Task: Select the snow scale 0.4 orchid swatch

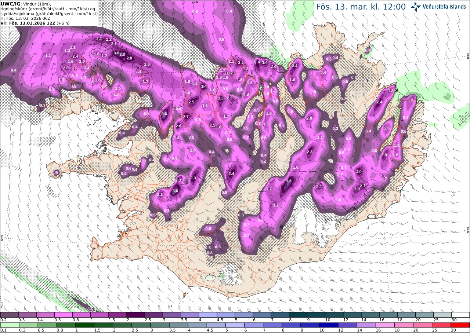Action: [x=45, y=315]
